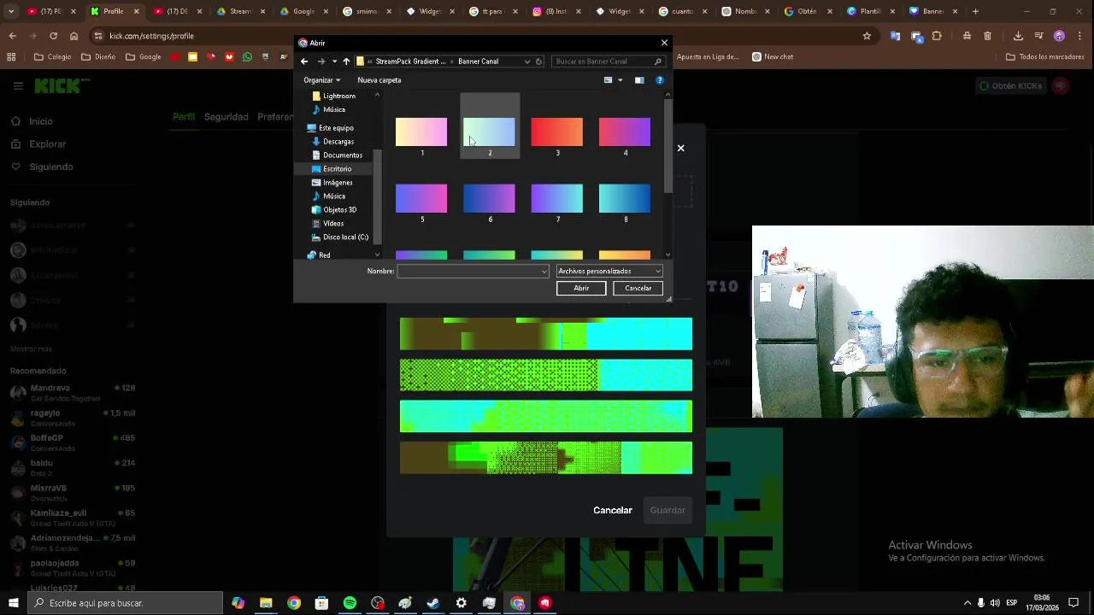The image size is (1094, 615).
Task: Select gradient thumbnail 2
Action: click(x=490, y=133)
